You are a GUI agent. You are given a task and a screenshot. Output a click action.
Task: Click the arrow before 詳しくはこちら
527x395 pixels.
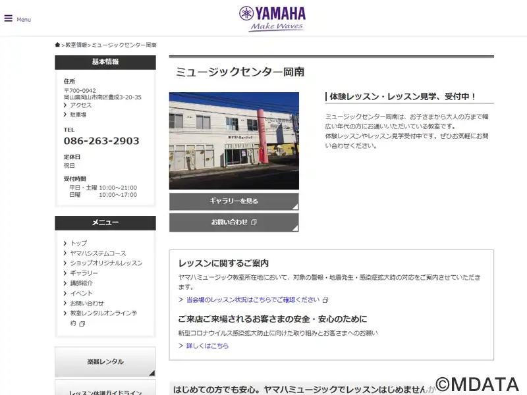click(x=180, y=346)
